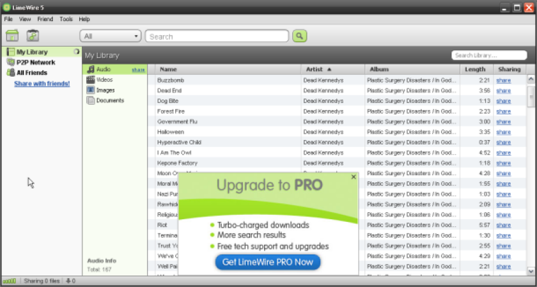The height and width of the screenshot is (287, 537).
Task: Click the Sharing column header
Action: coord(510,69)
